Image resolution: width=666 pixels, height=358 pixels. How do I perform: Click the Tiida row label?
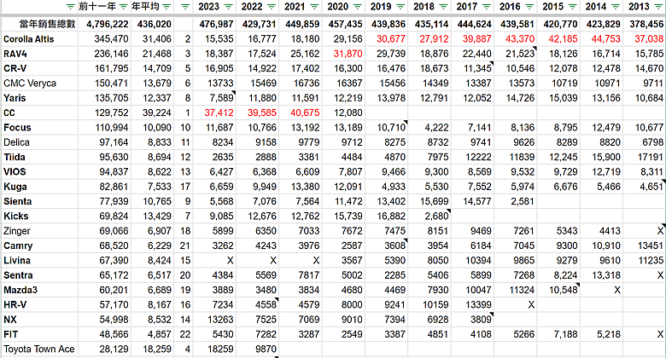15,157
